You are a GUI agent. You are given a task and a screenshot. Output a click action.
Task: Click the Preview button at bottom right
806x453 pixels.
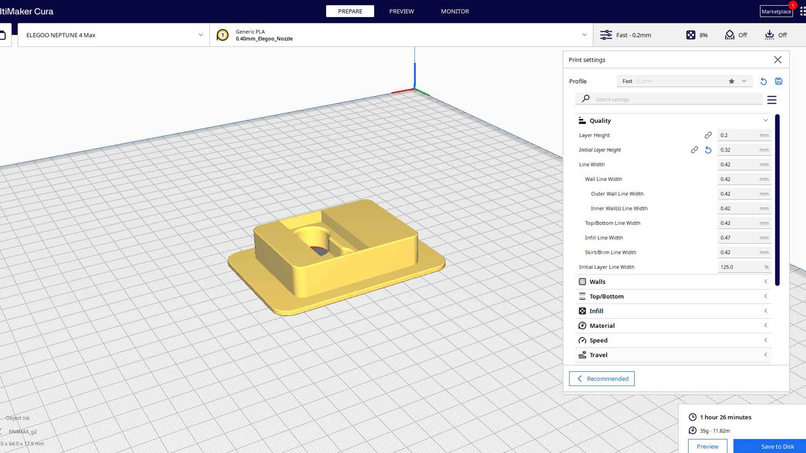point(707,446)
